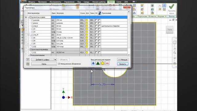Click the formula cell '250 мм' of ширина
This screenshot has height=111, width=197.
(68, 20)
